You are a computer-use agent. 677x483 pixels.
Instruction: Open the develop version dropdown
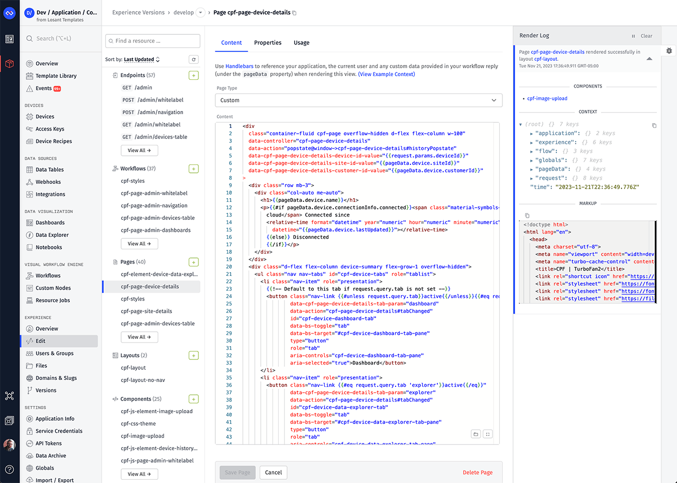click(x=200, y=13)
